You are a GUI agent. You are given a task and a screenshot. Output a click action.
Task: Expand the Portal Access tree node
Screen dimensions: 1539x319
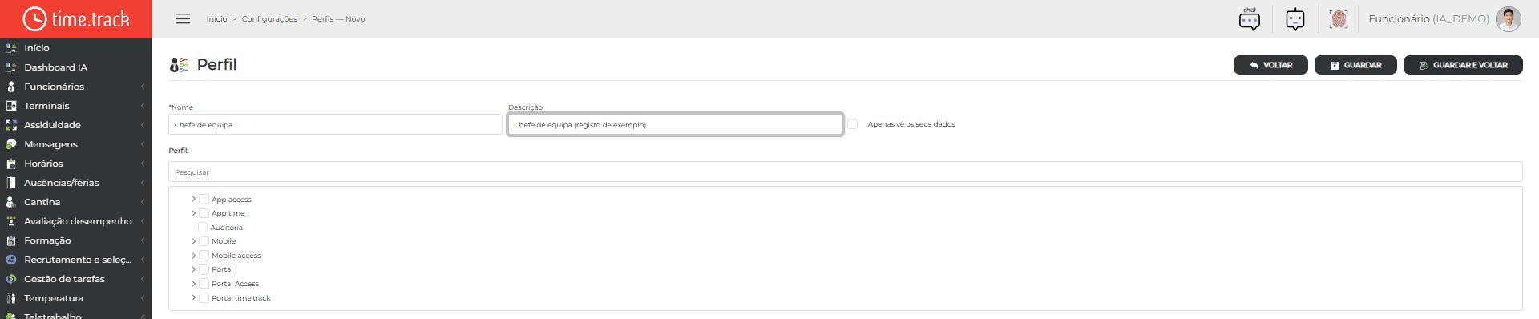pyautogui.click(x=193, y=284)
